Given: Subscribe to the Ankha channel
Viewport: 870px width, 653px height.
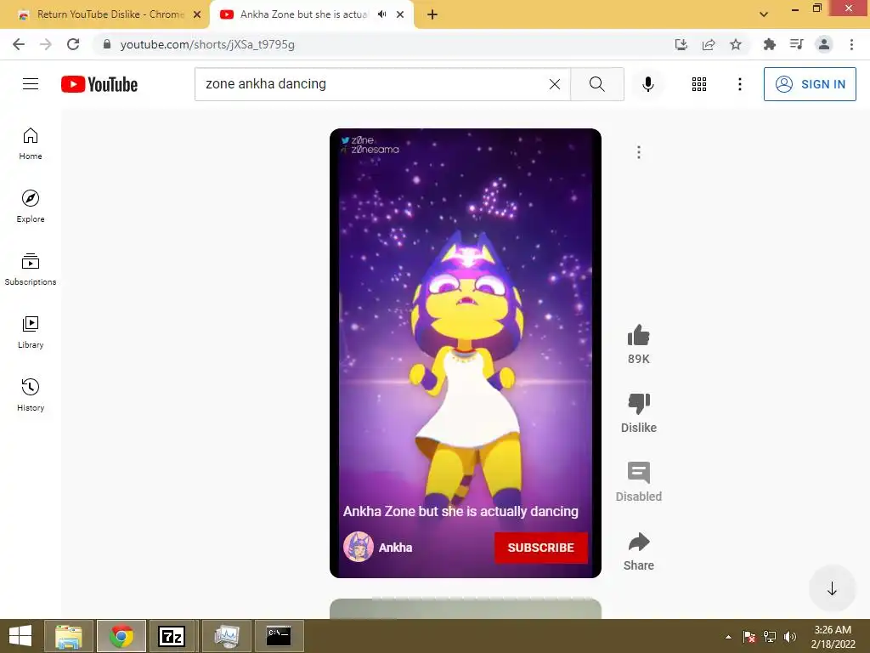Looking at the screenshot, I should (540, 548).
